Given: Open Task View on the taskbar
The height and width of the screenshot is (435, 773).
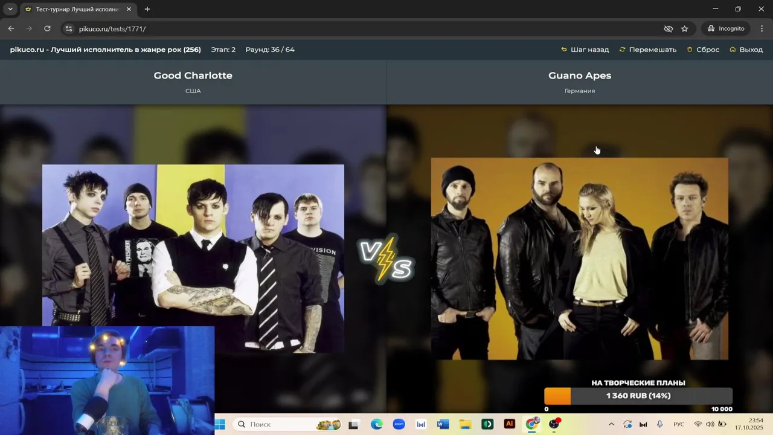Looking at the screenshot, I should [x=353, y=424].
